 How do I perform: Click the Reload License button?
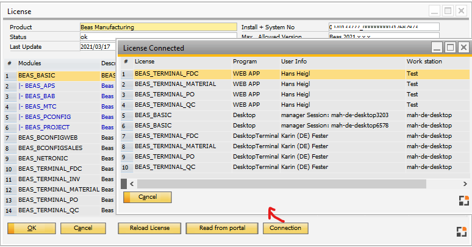coord(151,228)
